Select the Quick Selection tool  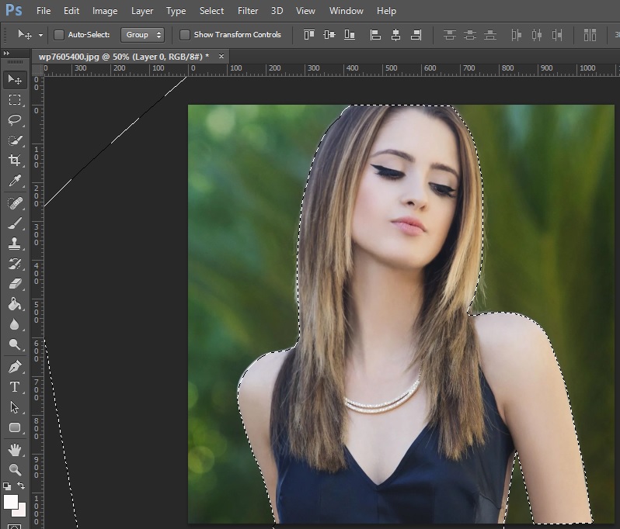pos(15,140)
